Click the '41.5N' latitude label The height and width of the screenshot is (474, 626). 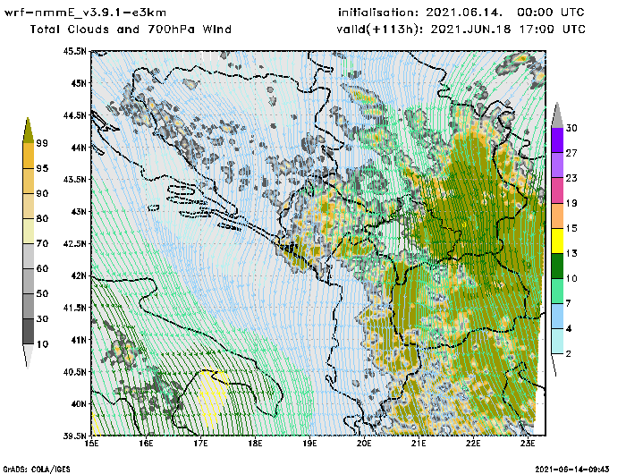tap(74, 308)
